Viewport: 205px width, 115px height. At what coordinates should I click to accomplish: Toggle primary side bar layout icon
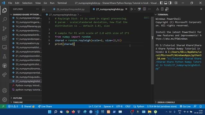[161, 3]
